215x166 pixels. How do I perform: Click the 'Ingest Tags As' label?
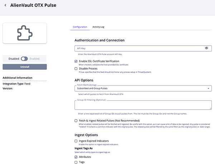(83, 148)
